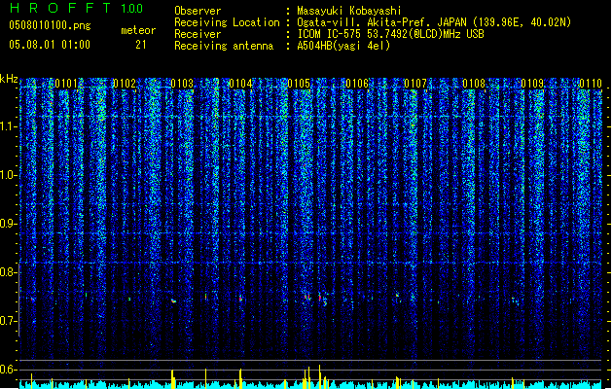
Task: Click the kHz axis unit label
Action: tap(9, 79)
